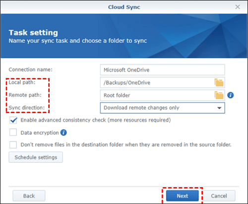
Task: Click the Cloud Sync title bar
Action: [124, 7]
